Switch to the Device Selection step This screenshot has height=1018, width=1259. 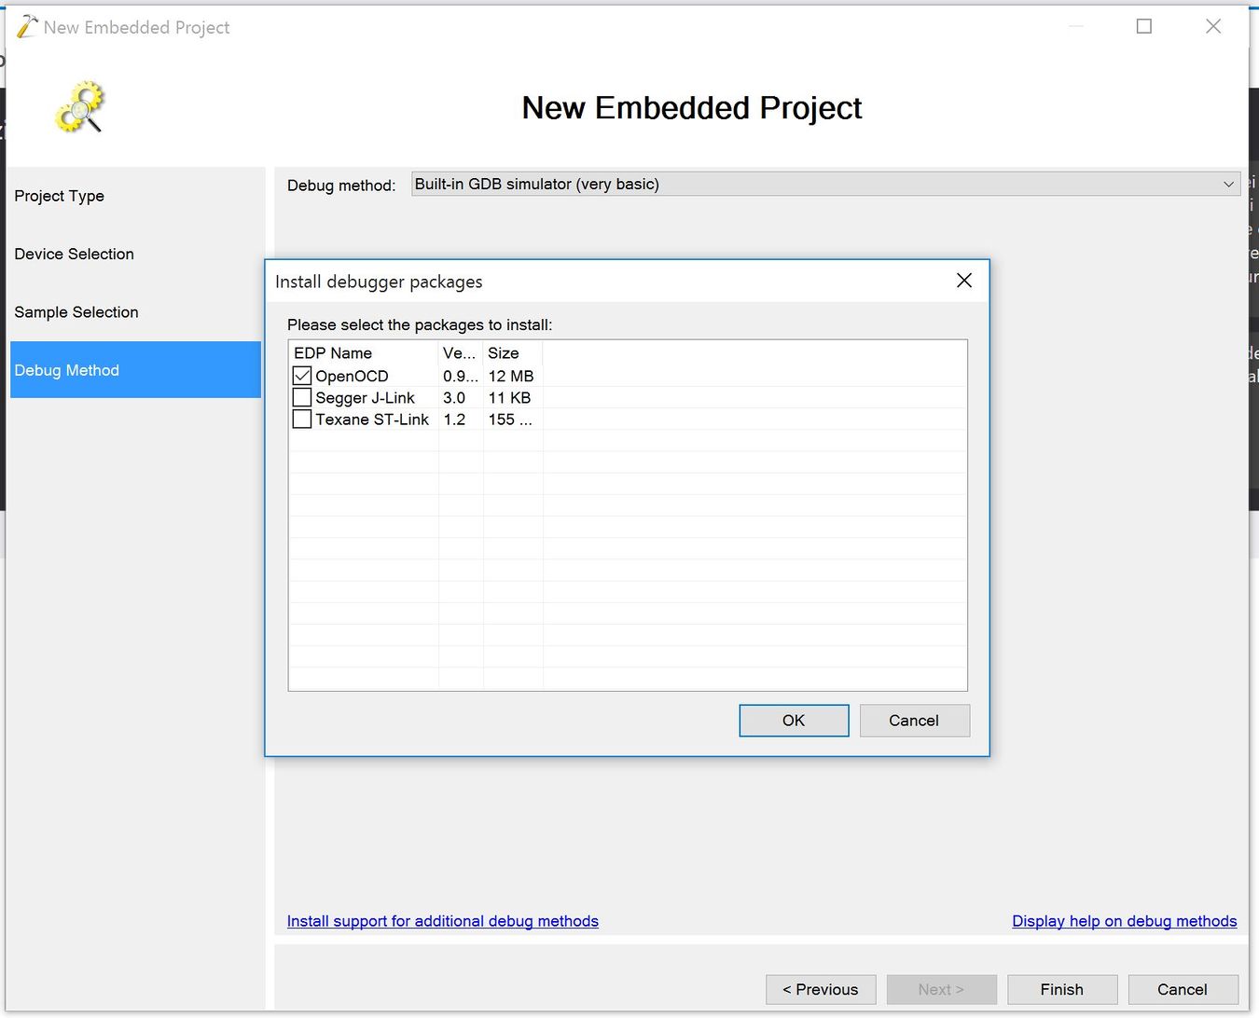coord(74,254)
